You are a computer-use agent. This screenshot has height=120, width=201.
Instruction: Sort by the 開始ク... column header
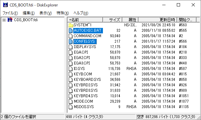pyautogui.click(x=186, y=20)
